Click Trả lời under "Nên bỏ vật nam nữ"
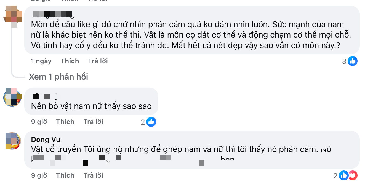Viewport: 373px width, 184px height. 93,122
